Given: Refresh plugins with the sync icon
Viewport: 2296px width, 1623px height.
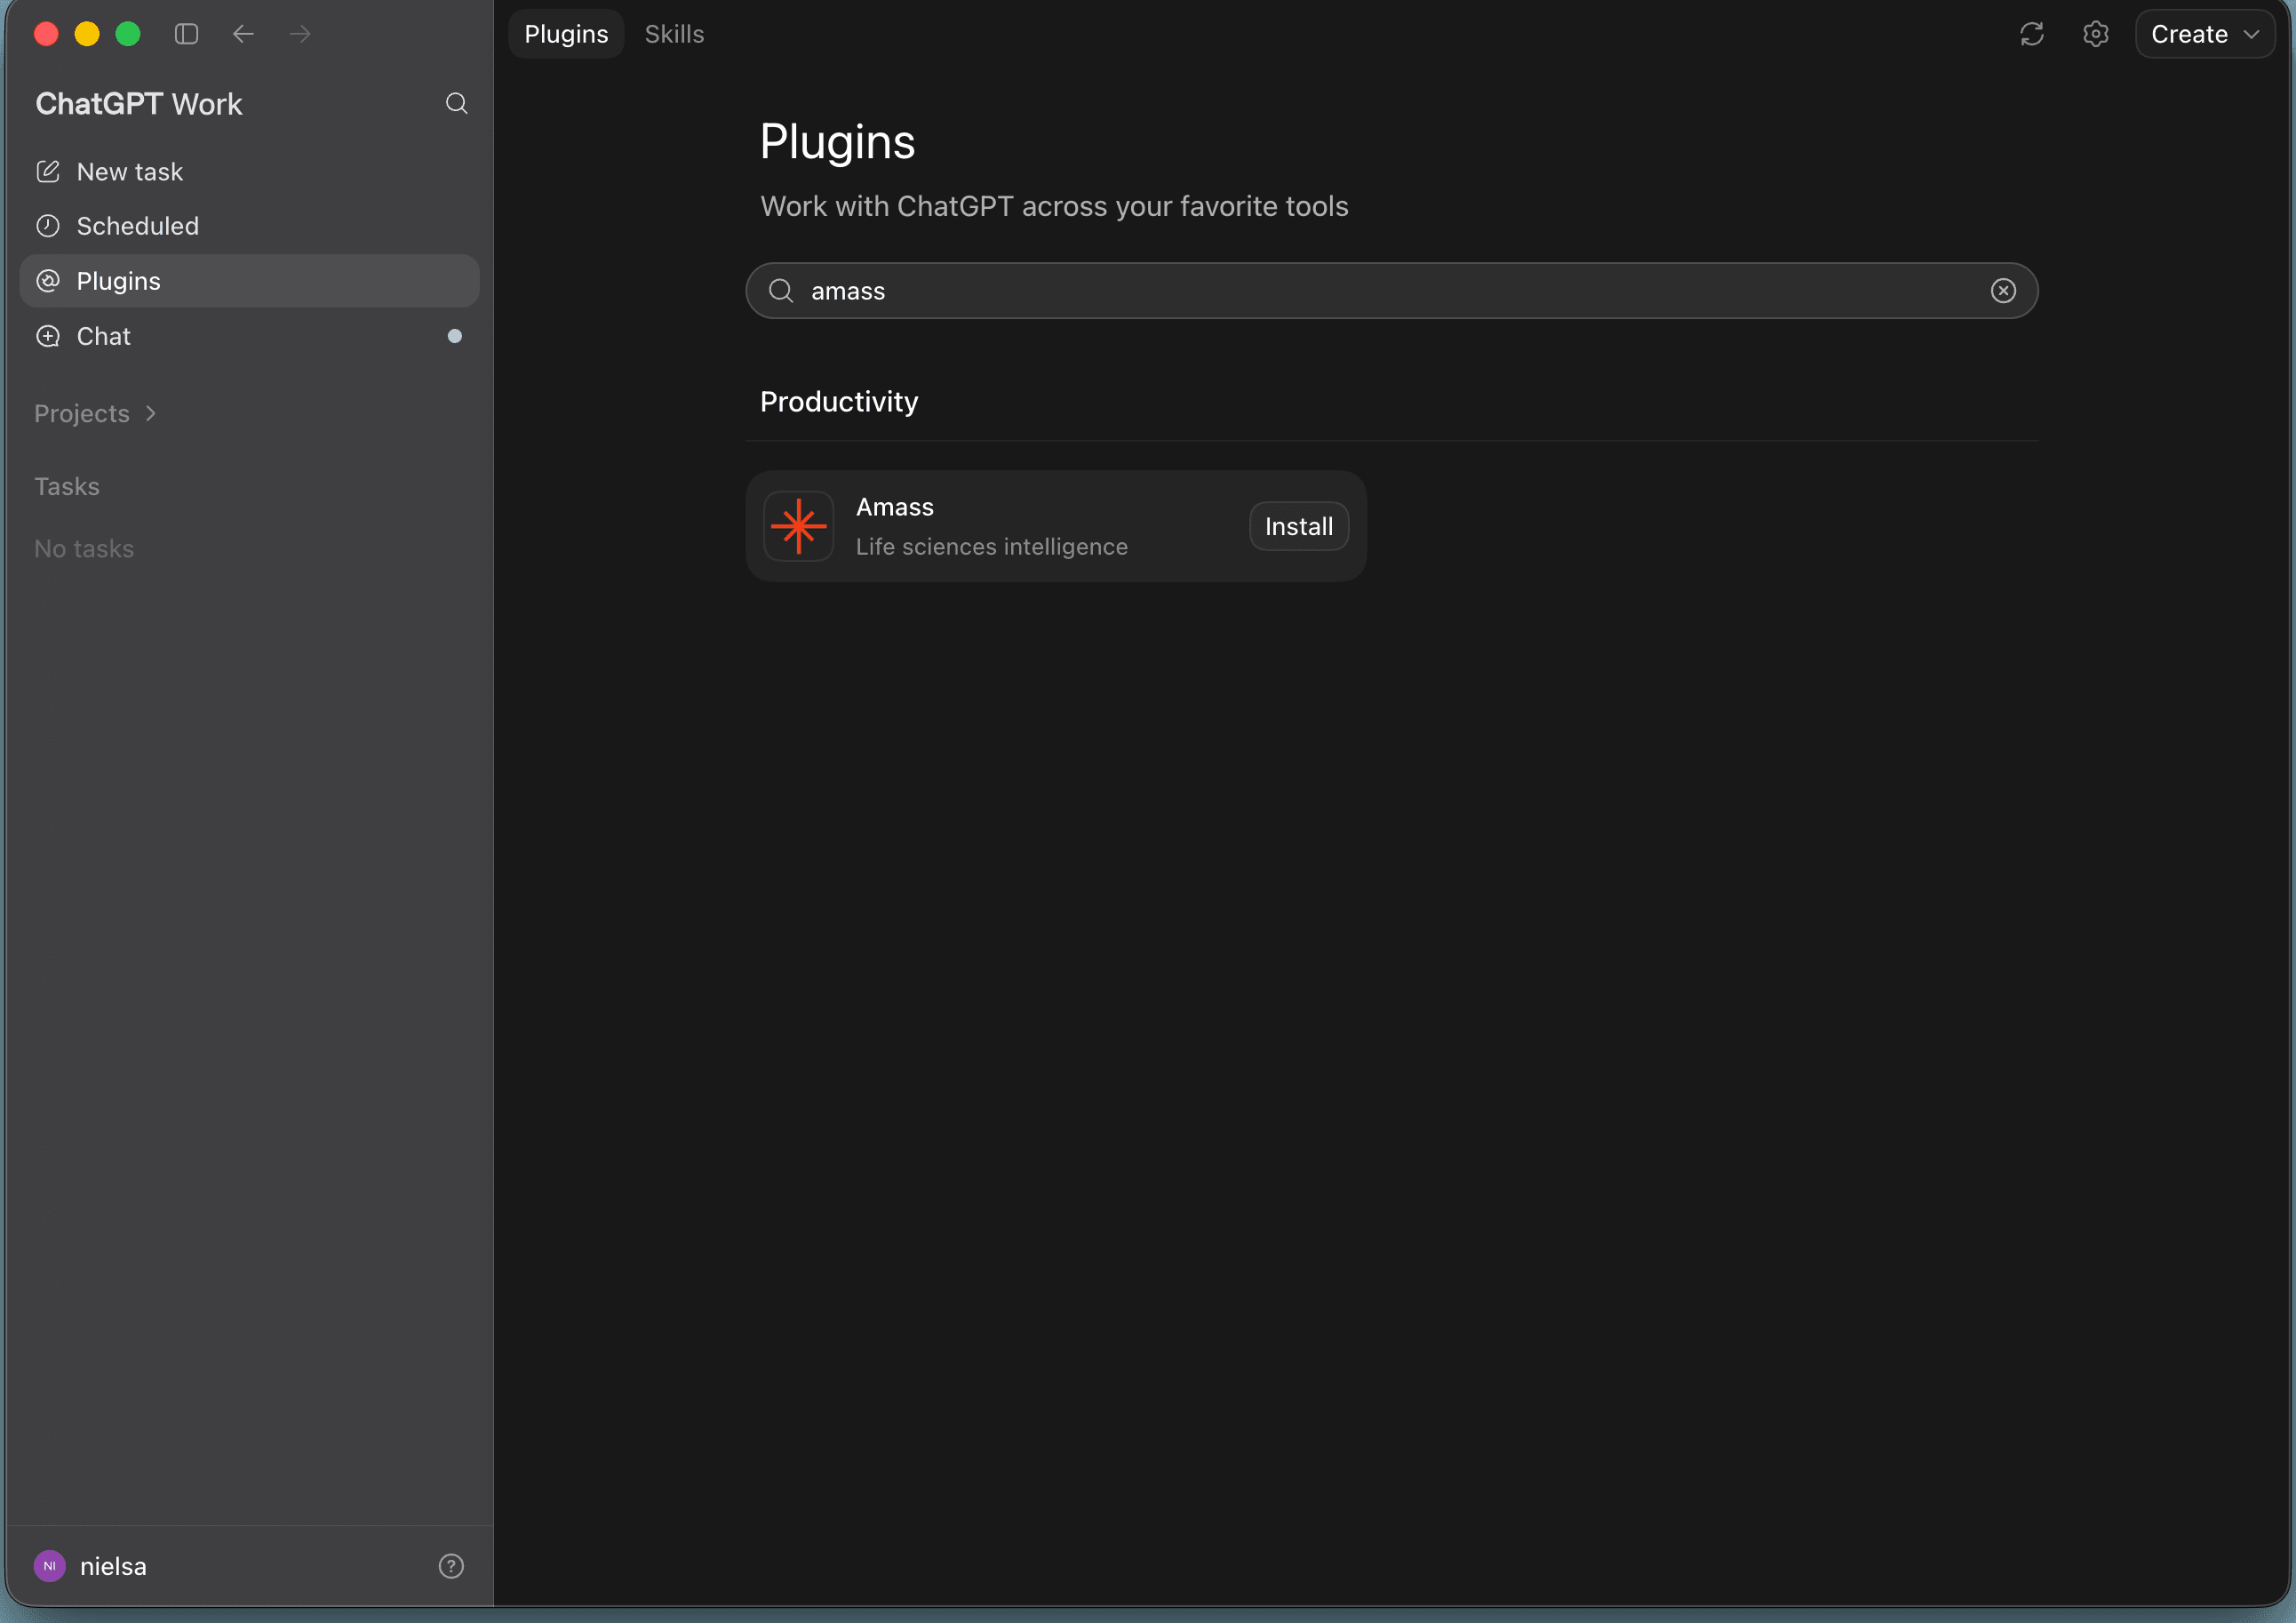Looking at the screenshot, I should 2031,34.
